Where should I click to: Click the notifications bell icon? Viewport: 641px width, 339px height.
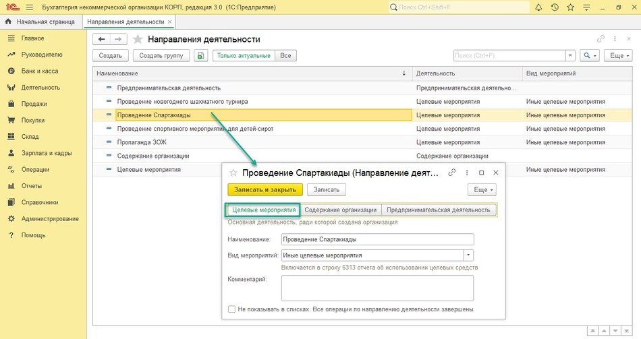point(538,7)
